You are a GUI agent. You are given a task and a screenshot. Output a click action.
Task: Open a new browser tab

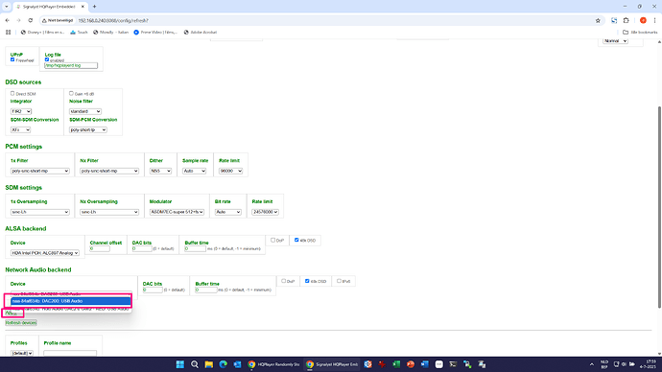95,7
